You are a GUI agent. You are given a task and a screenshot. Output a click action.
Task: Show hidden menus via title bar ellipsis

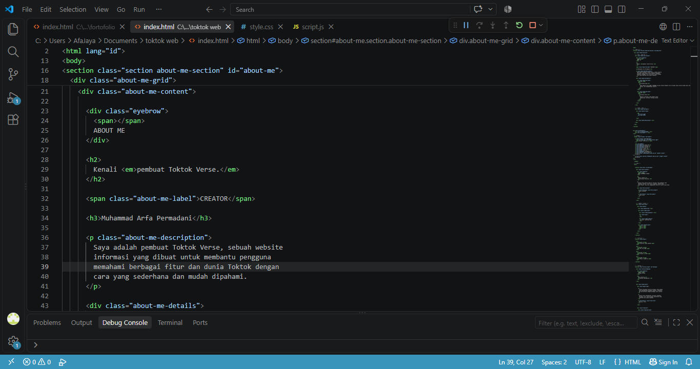pyautogui.click(x=158, y=9)
